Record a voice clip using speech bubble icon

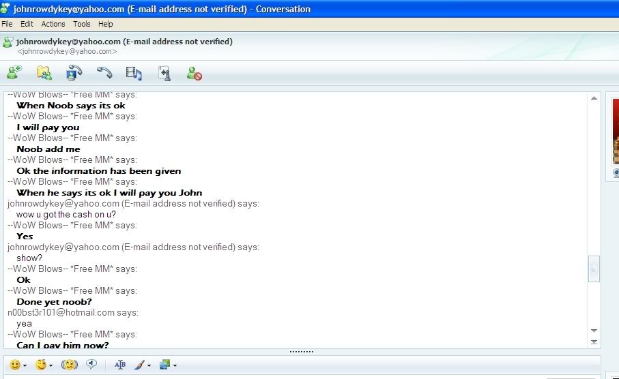(x=91, y=365)
